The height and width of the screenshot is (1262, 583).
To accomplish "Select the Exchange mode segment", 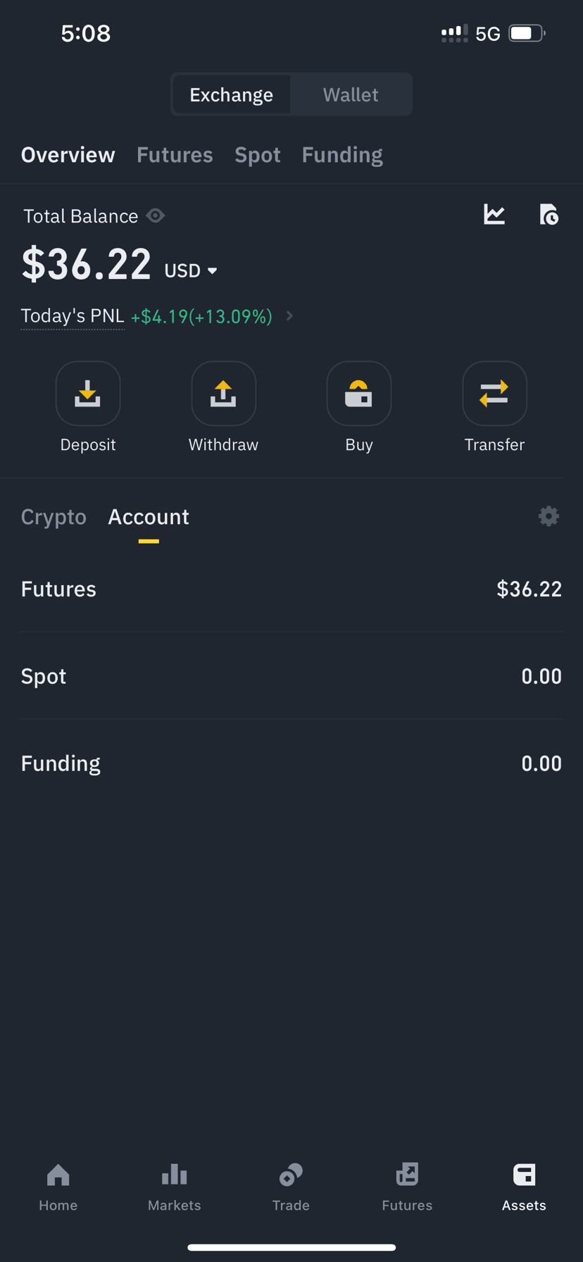I will (x=232, y=94).
